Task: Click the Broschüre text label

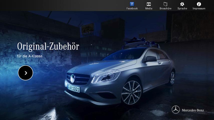Action: (x=165, y=8)
